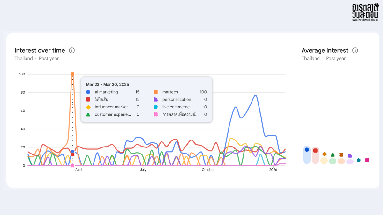Click the EverydayMarketing.co logo in the corner
The height and width of the screenshot is (215, 383).
[365, 13]
